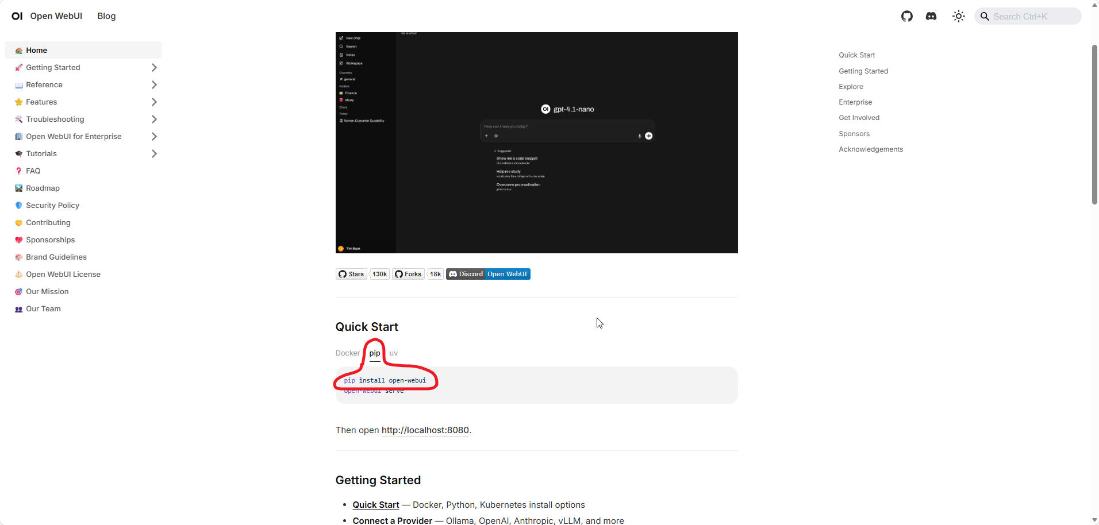Click the Sponsorships heart icon

pos(19,240)
